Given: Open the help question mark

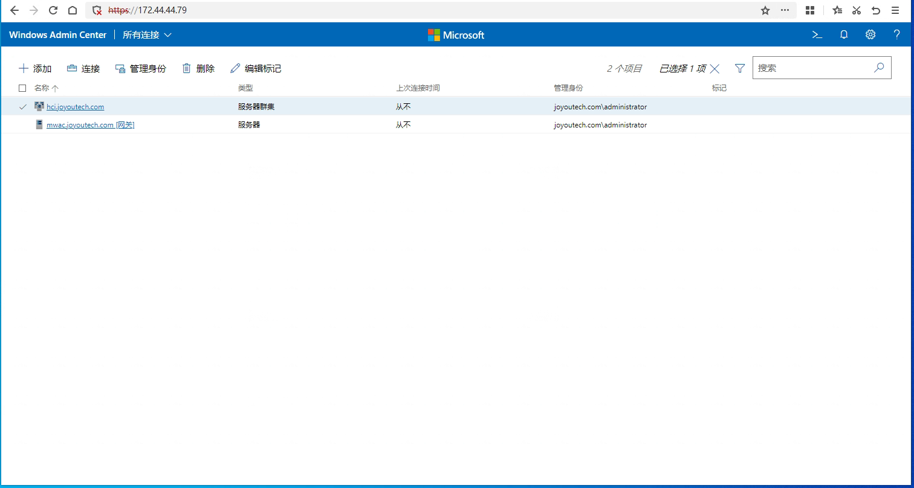Looking at the screenshot, I should (897, 35).
